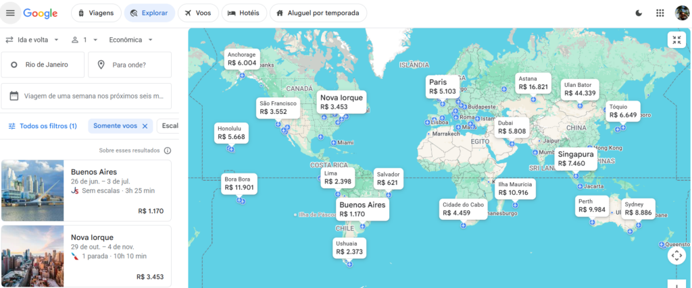The image size is (692, 288).
Task: Expand the Ida e volta dropdown
Action: click(x=32, y=40)
